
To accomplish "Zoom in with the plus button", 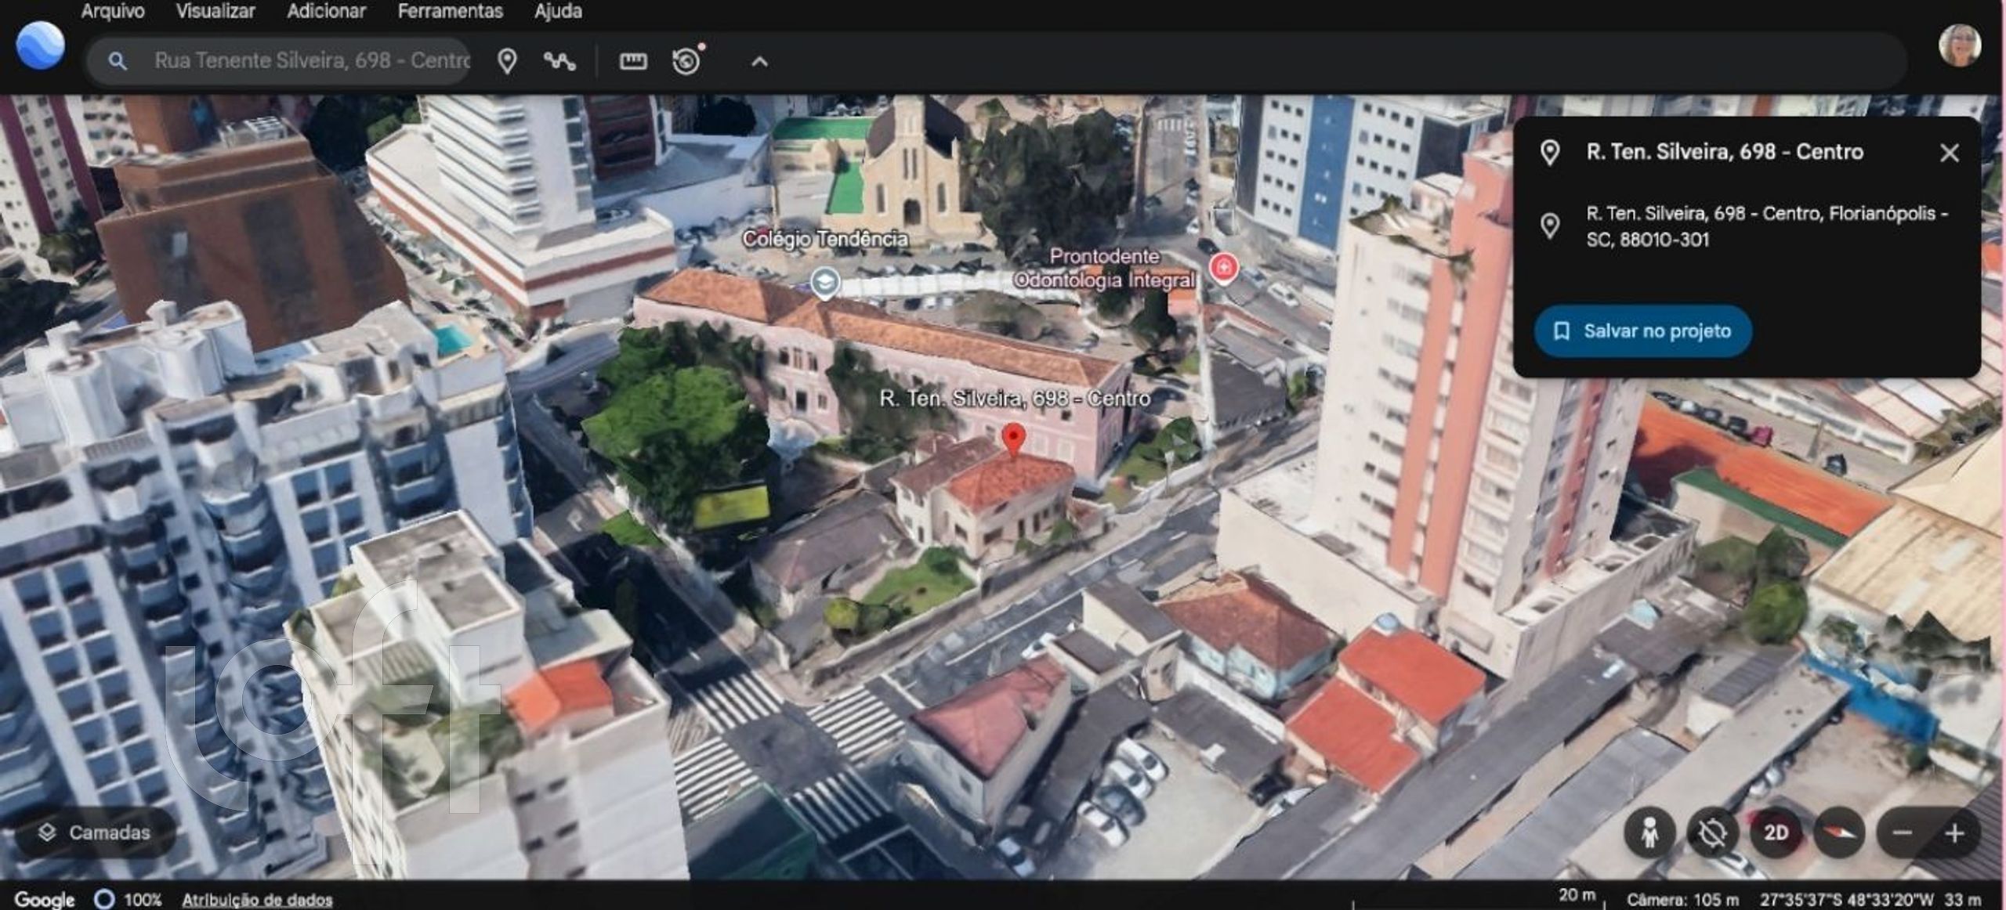I will click(1954, 833).
